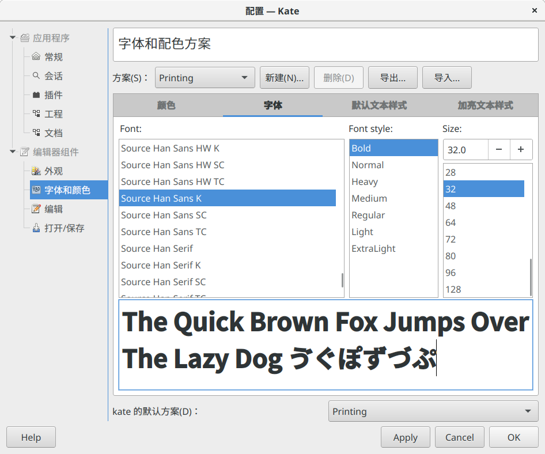Click the Projects (工程) icon

click(x=36, y=113)
